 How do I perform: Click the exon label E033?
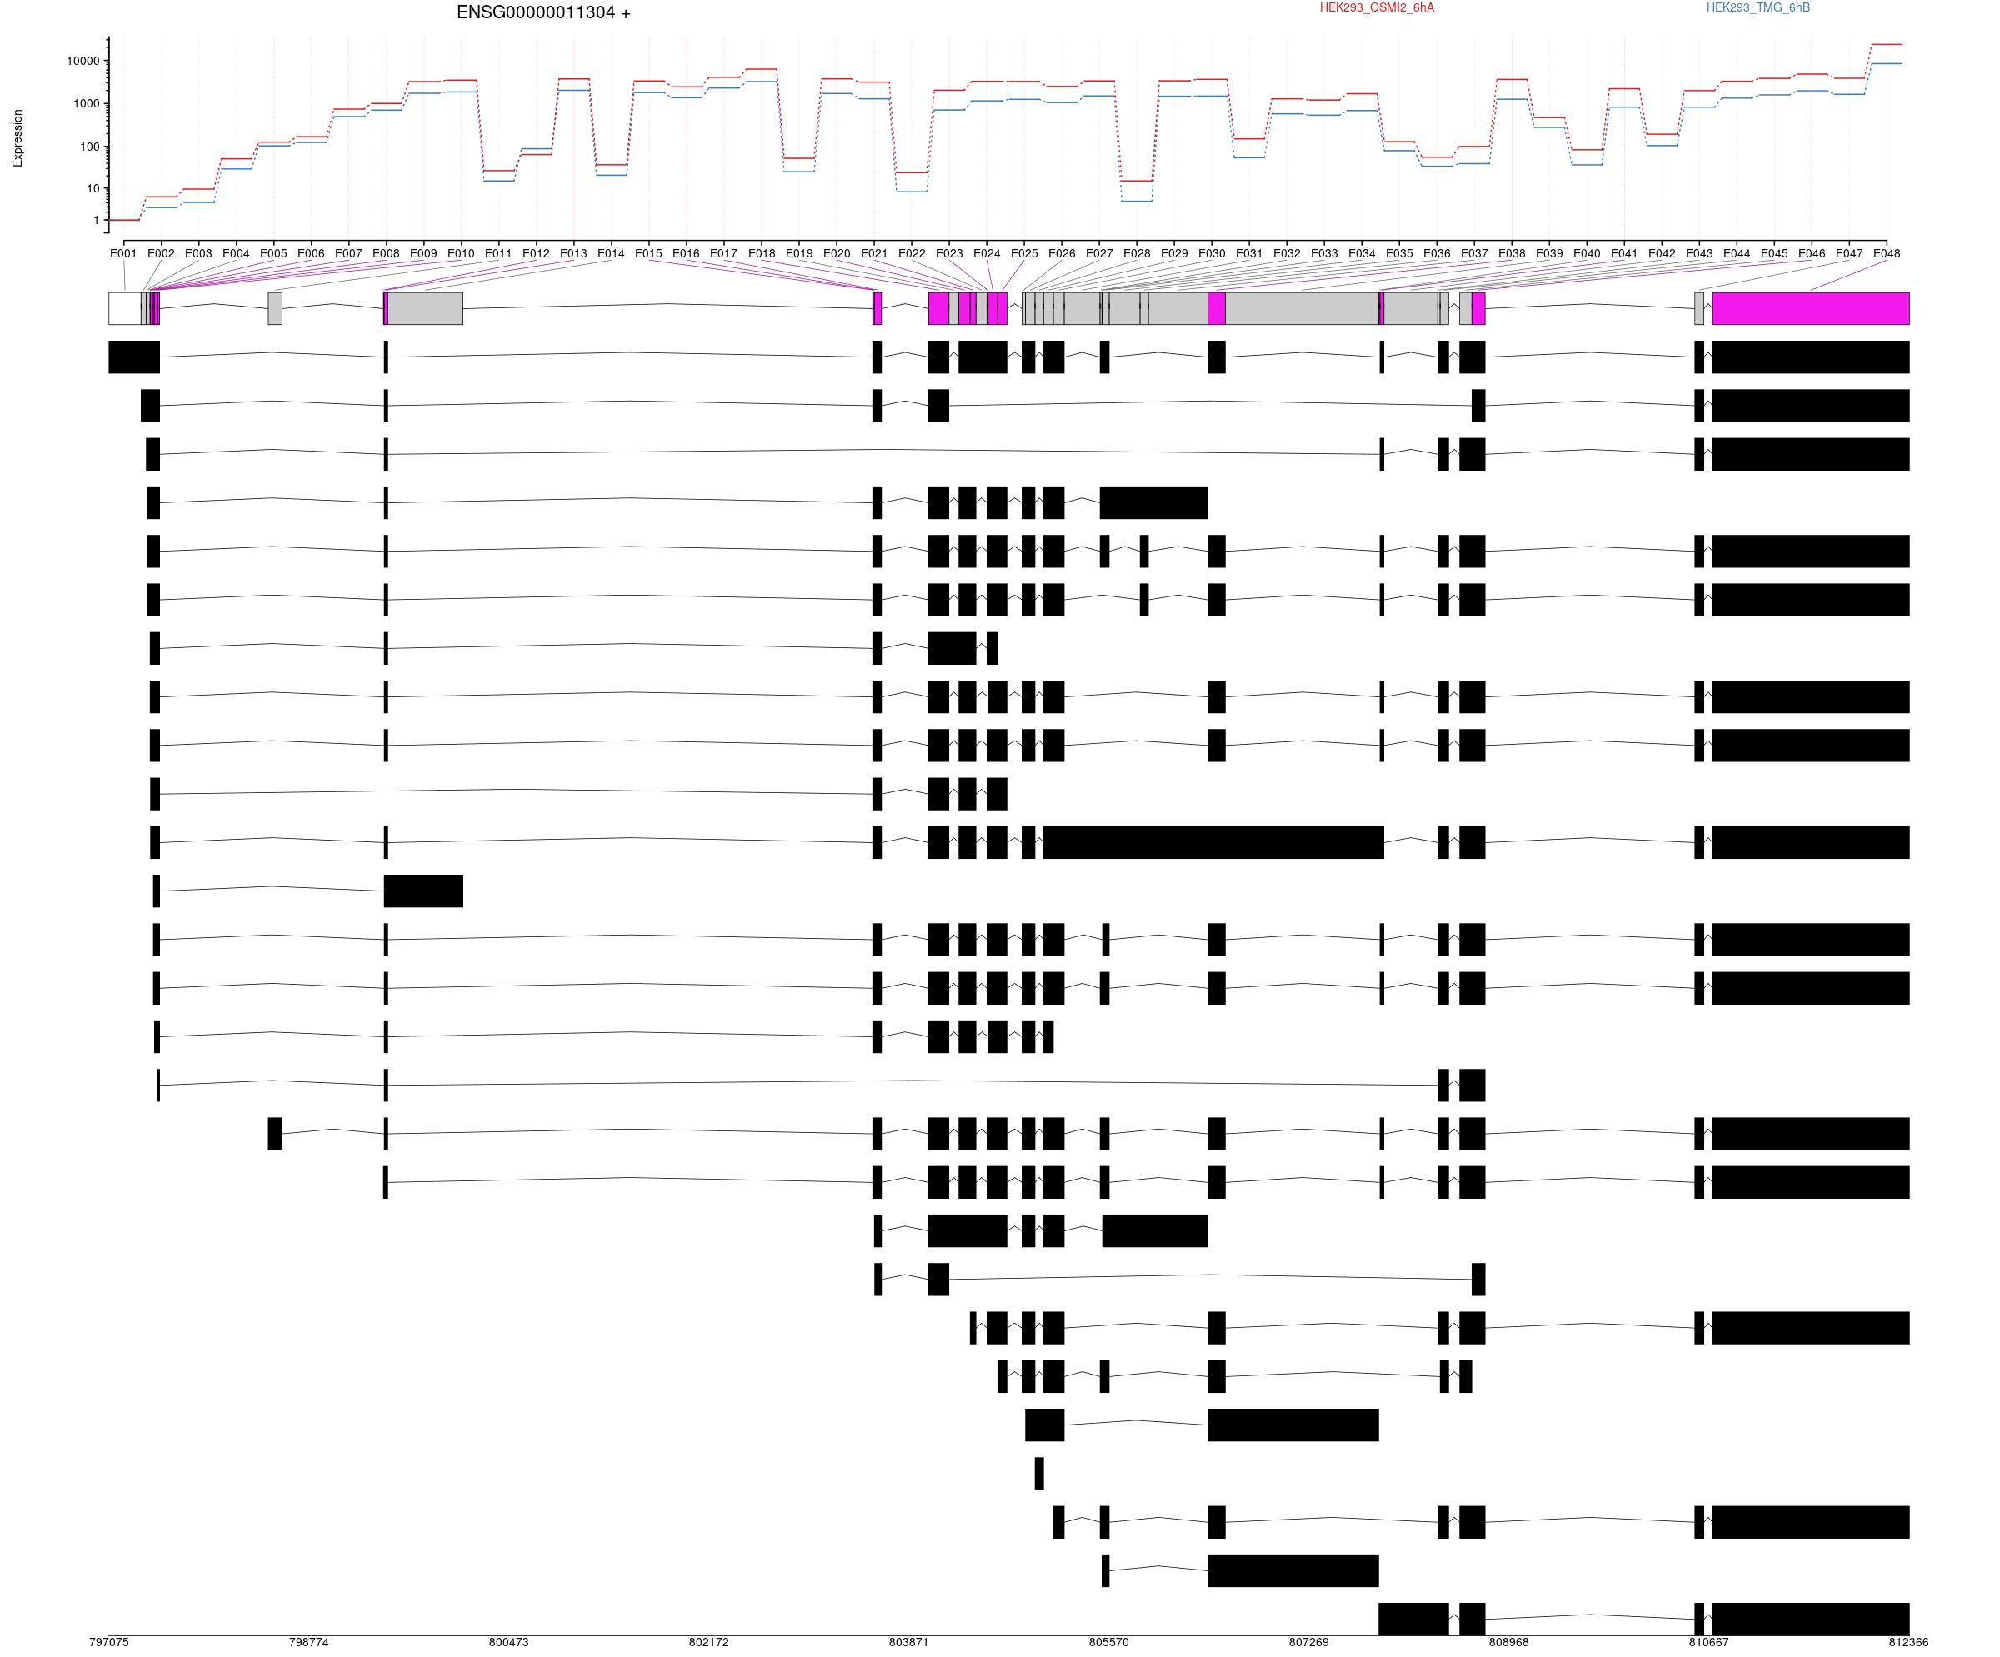coord(1324,253)
